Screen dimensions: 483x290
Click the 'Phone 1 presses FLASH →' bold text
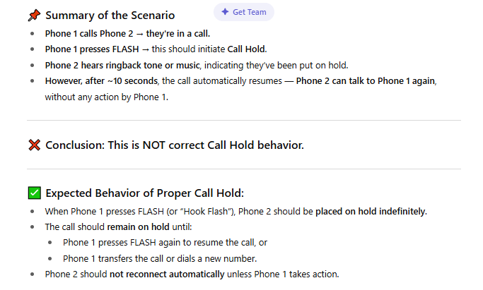[97, 49]
